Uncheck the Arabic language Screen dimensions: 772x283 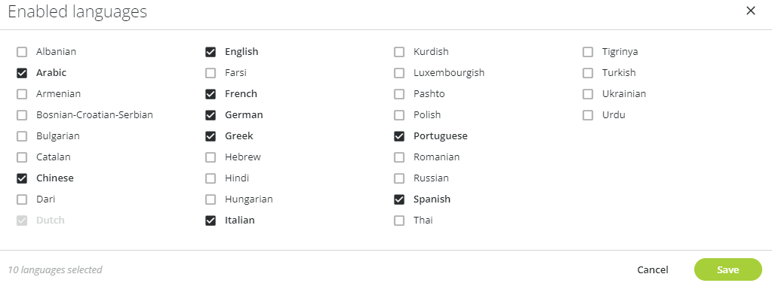point(22,73)
